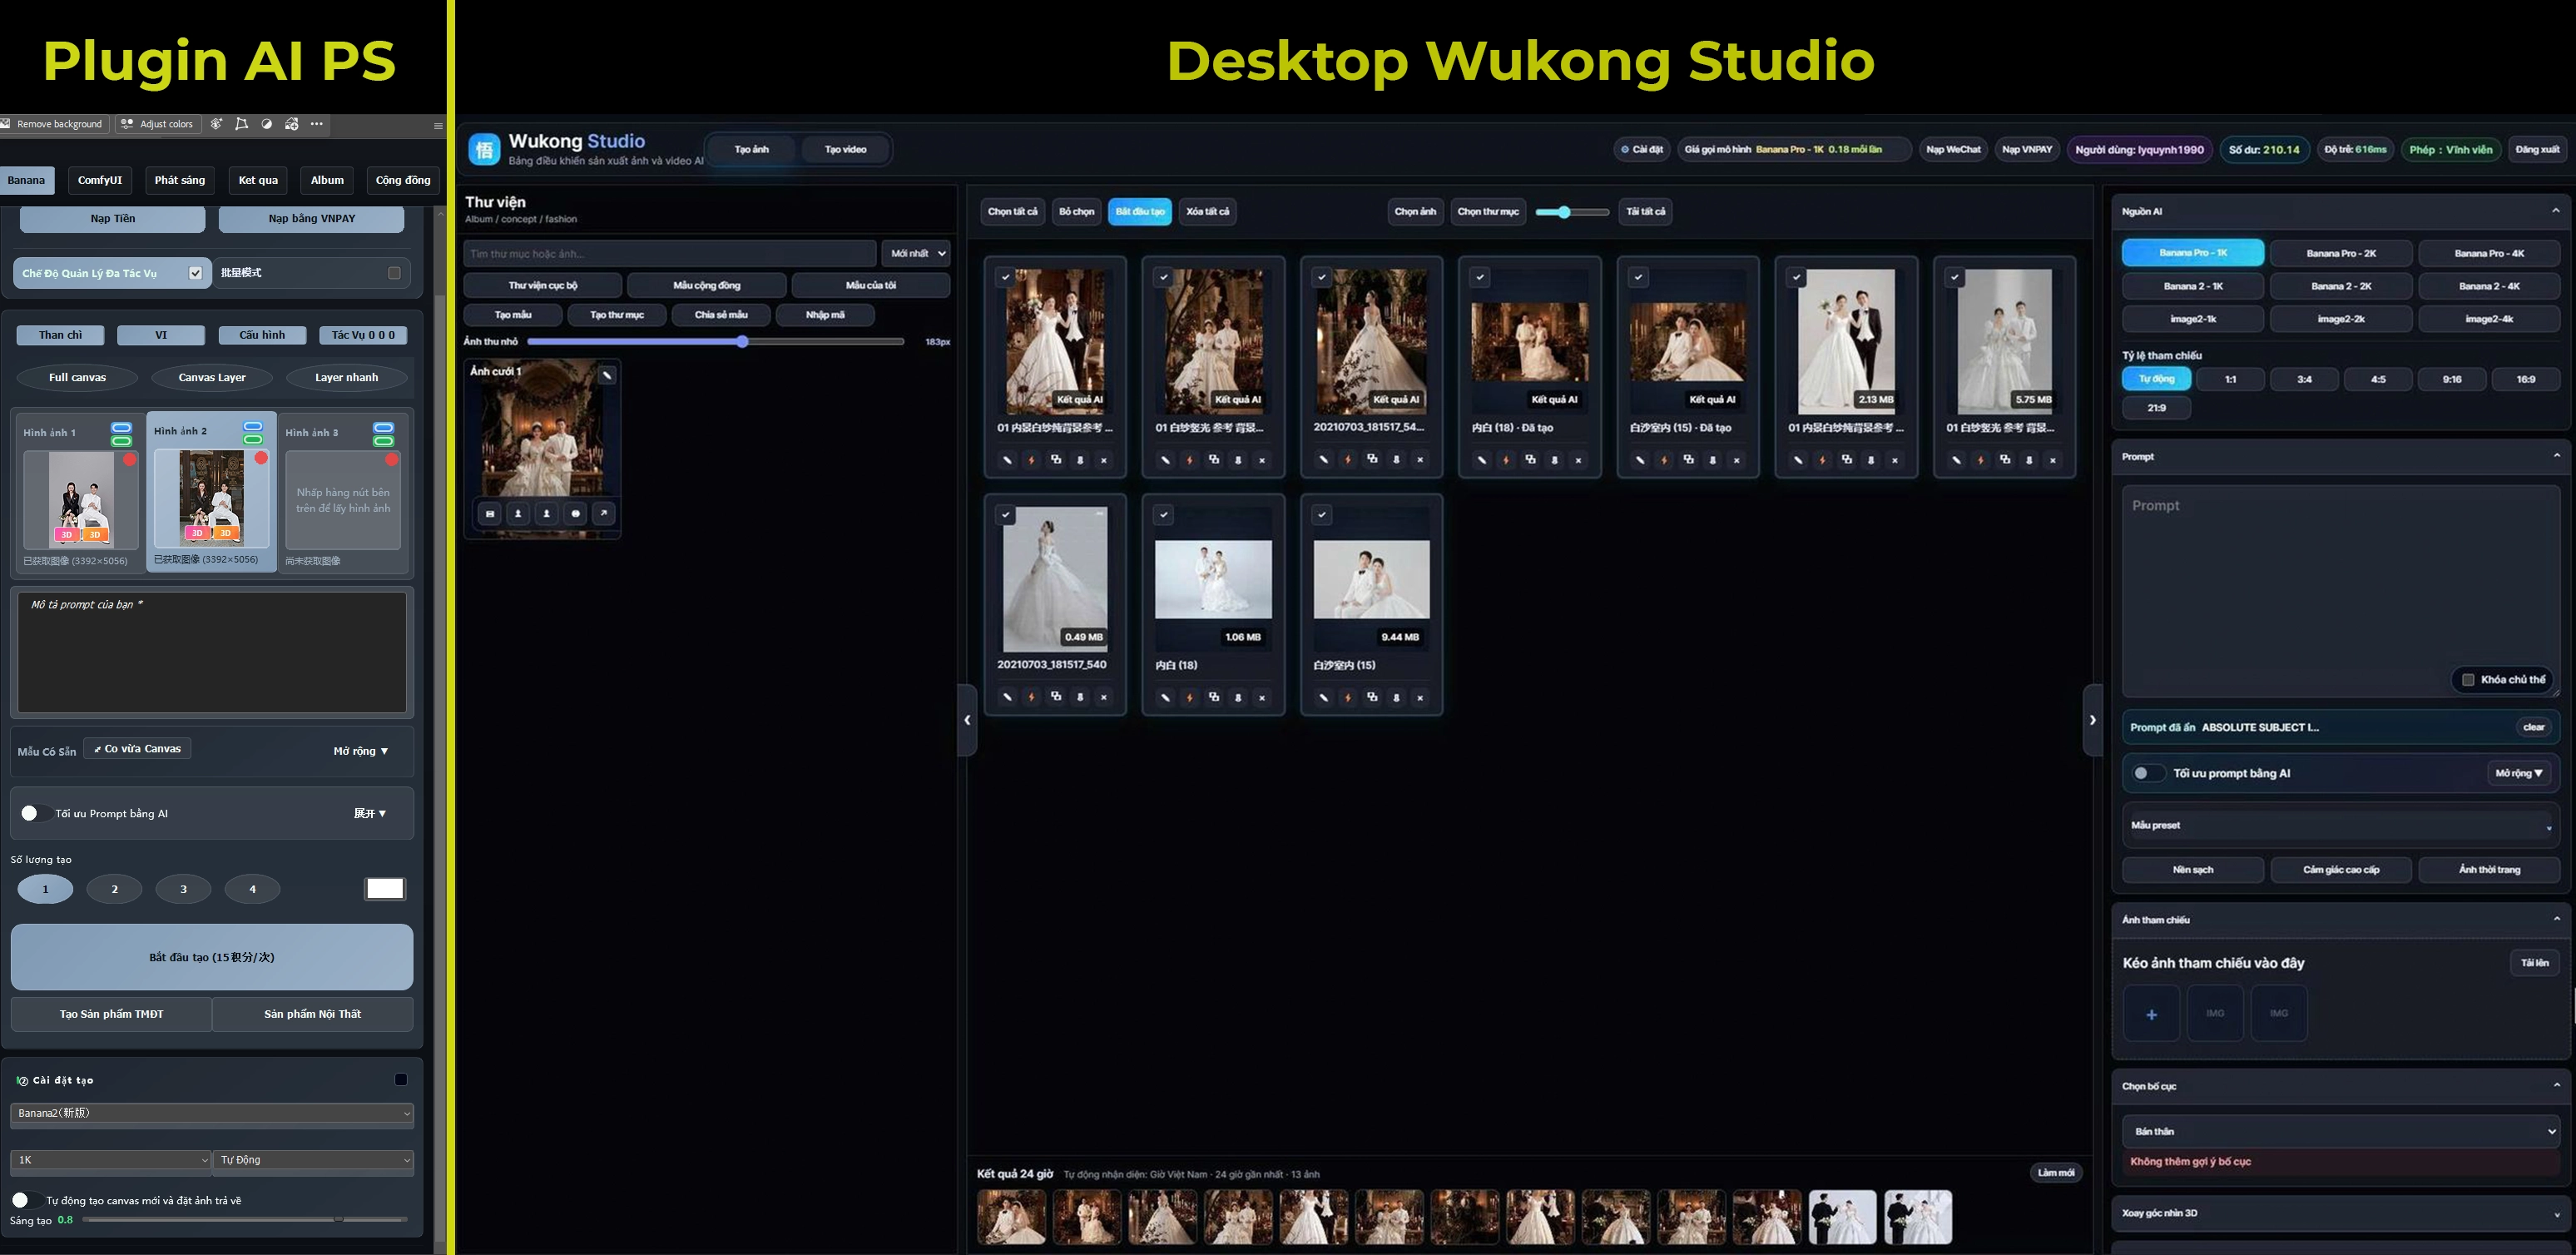
Task: Click download icon on 2.13 MB image card
Action: (x=1871, y=460)
